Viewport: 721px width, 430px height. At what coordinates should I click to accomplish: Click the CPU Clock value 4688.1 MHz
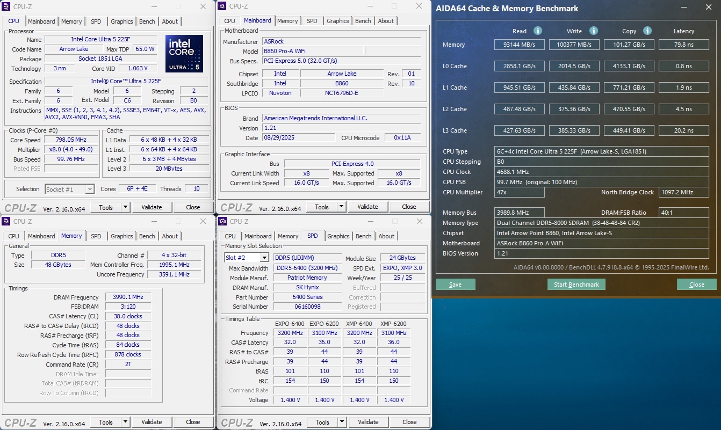click(x=602, y=172)
